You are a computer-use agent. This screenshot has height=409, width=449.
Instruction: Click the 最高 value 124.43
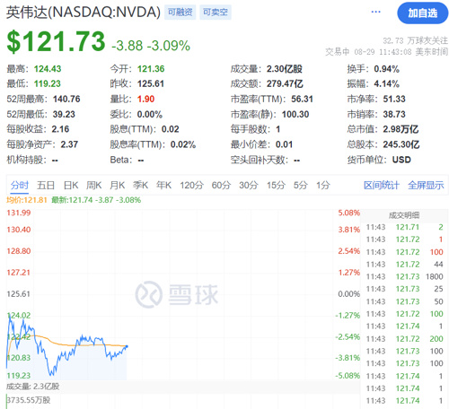click(48, 69)
